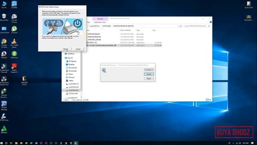
Task: Sort by Type column header
Action: 138,30
